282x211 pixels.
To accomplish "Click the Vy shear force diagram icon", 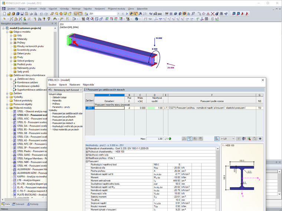I will click(165, 19).
